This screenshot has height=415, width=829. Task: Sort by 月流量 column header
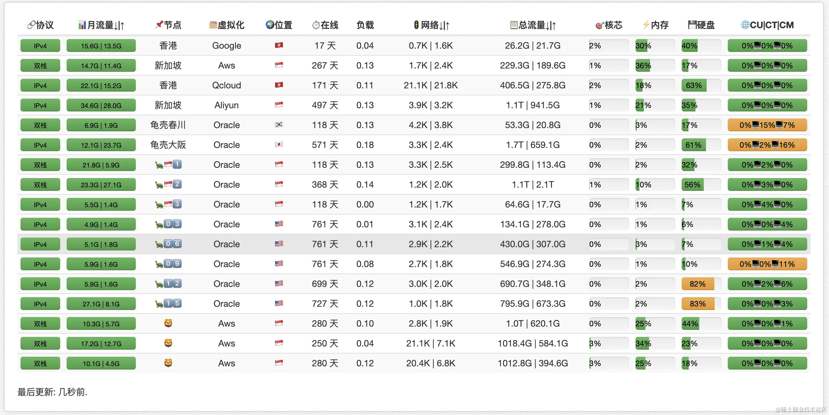(101, 25)
